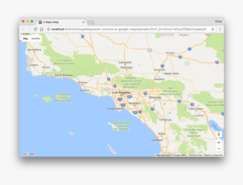Viewport: 243px width, 185px height.
Task: Open the Terms of Use link
Action: pos(196,155)
